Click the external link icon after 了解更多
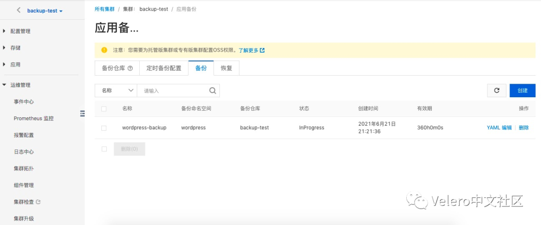 262,50
